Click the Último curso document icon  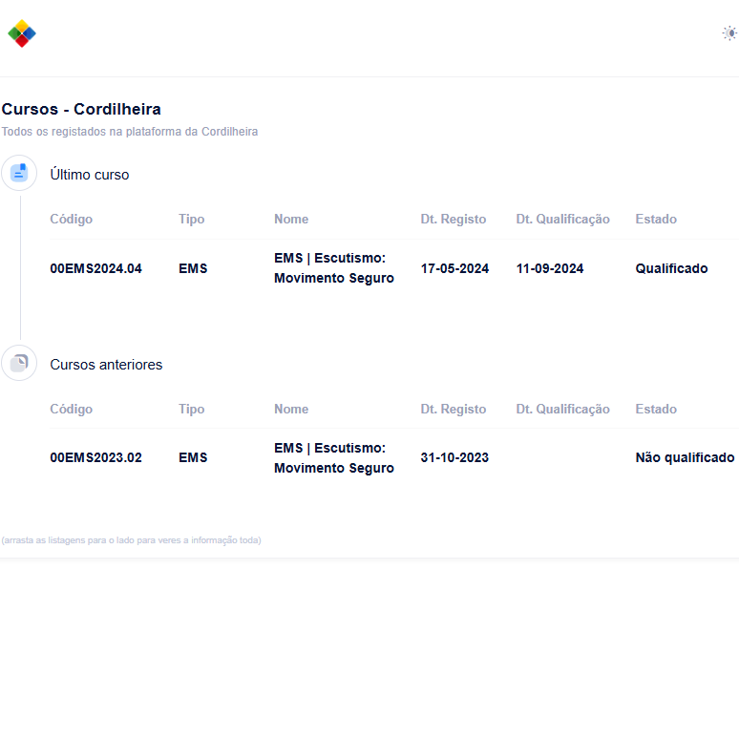pyautogui.click(x=19, y=173)
